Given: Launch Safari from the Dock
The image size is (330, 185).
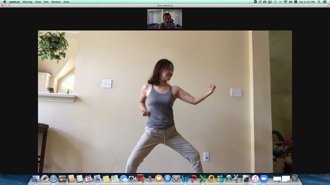Looking at the screenshot, I should coord(54,179).
